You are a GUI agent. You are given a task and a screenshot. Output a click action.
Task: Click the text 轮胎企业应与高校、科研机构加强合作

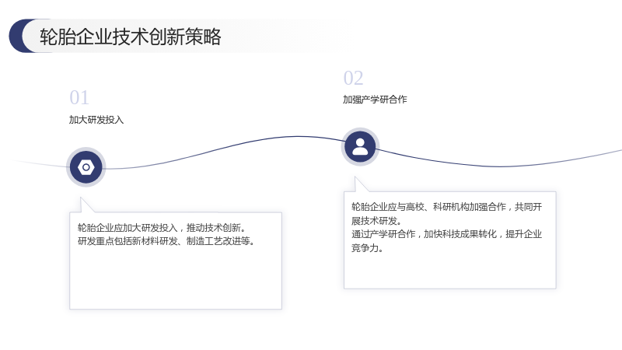pyautogui.click(x=428, y=207)
